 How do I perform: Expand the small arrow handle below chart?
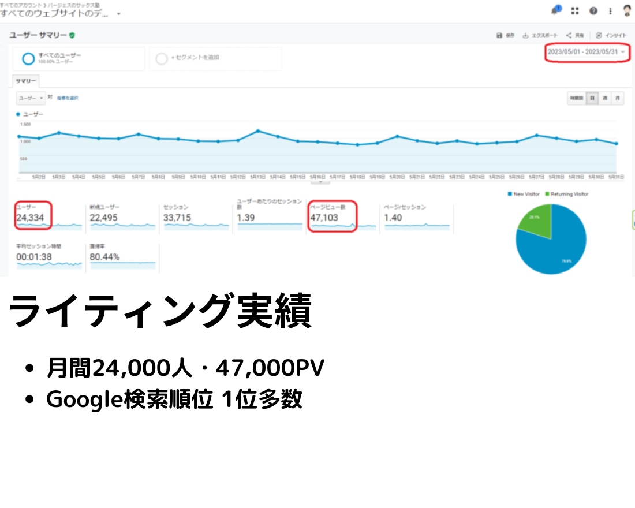tap(320, 182)
